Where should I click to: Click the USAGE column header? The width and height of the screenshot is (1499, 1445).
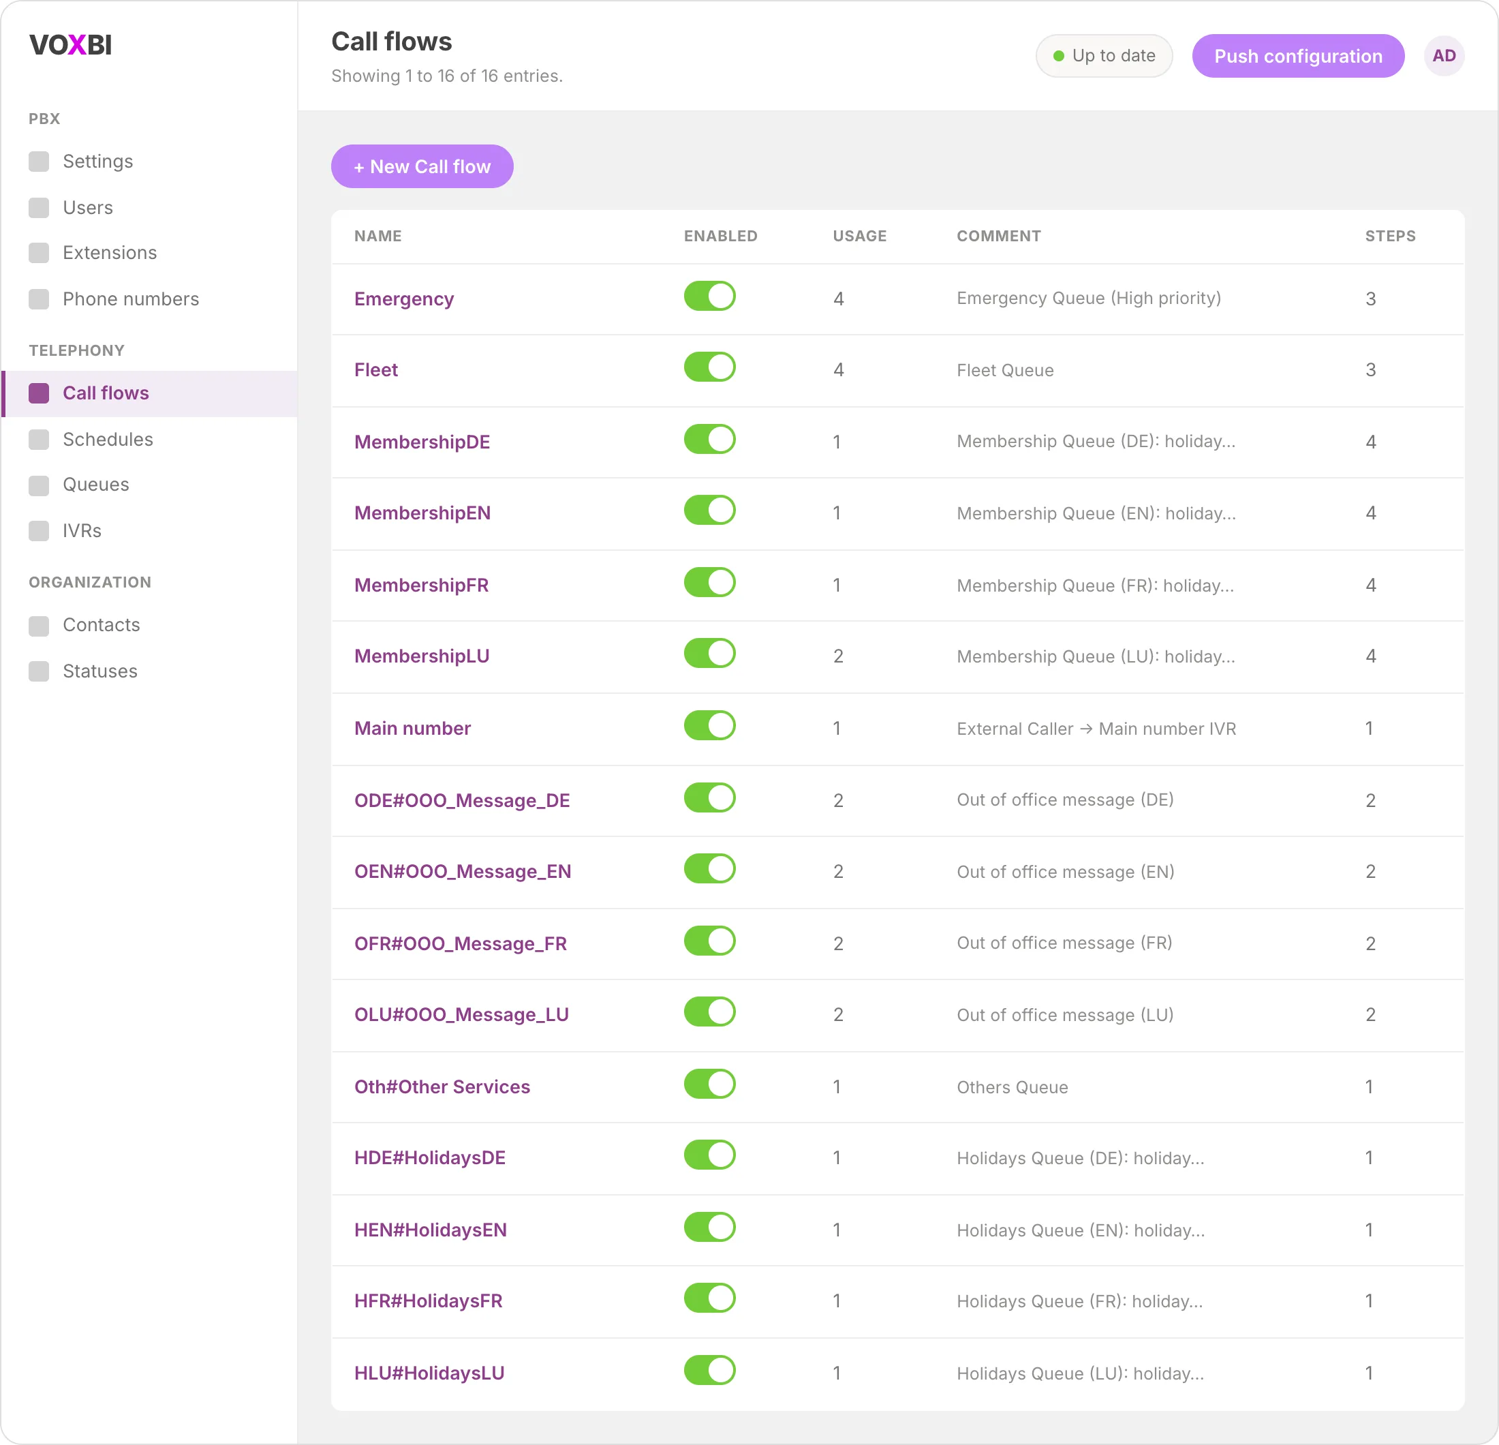click(860, 237)
